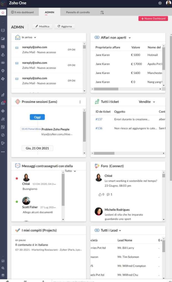The width and height of the screenshot is (172, 282).
Task: Click the Aggiorna button
Action: click(x=65, y=26)
